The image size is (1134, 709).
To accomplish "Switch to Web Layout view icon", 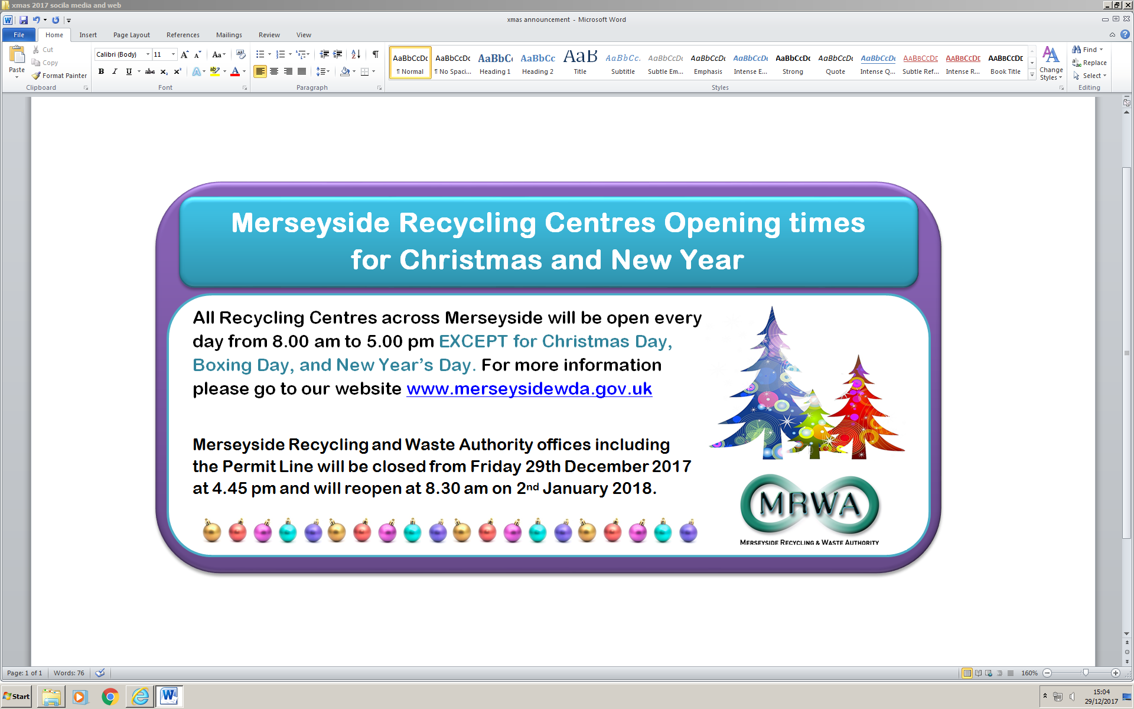I will click(x=989, y=673).
